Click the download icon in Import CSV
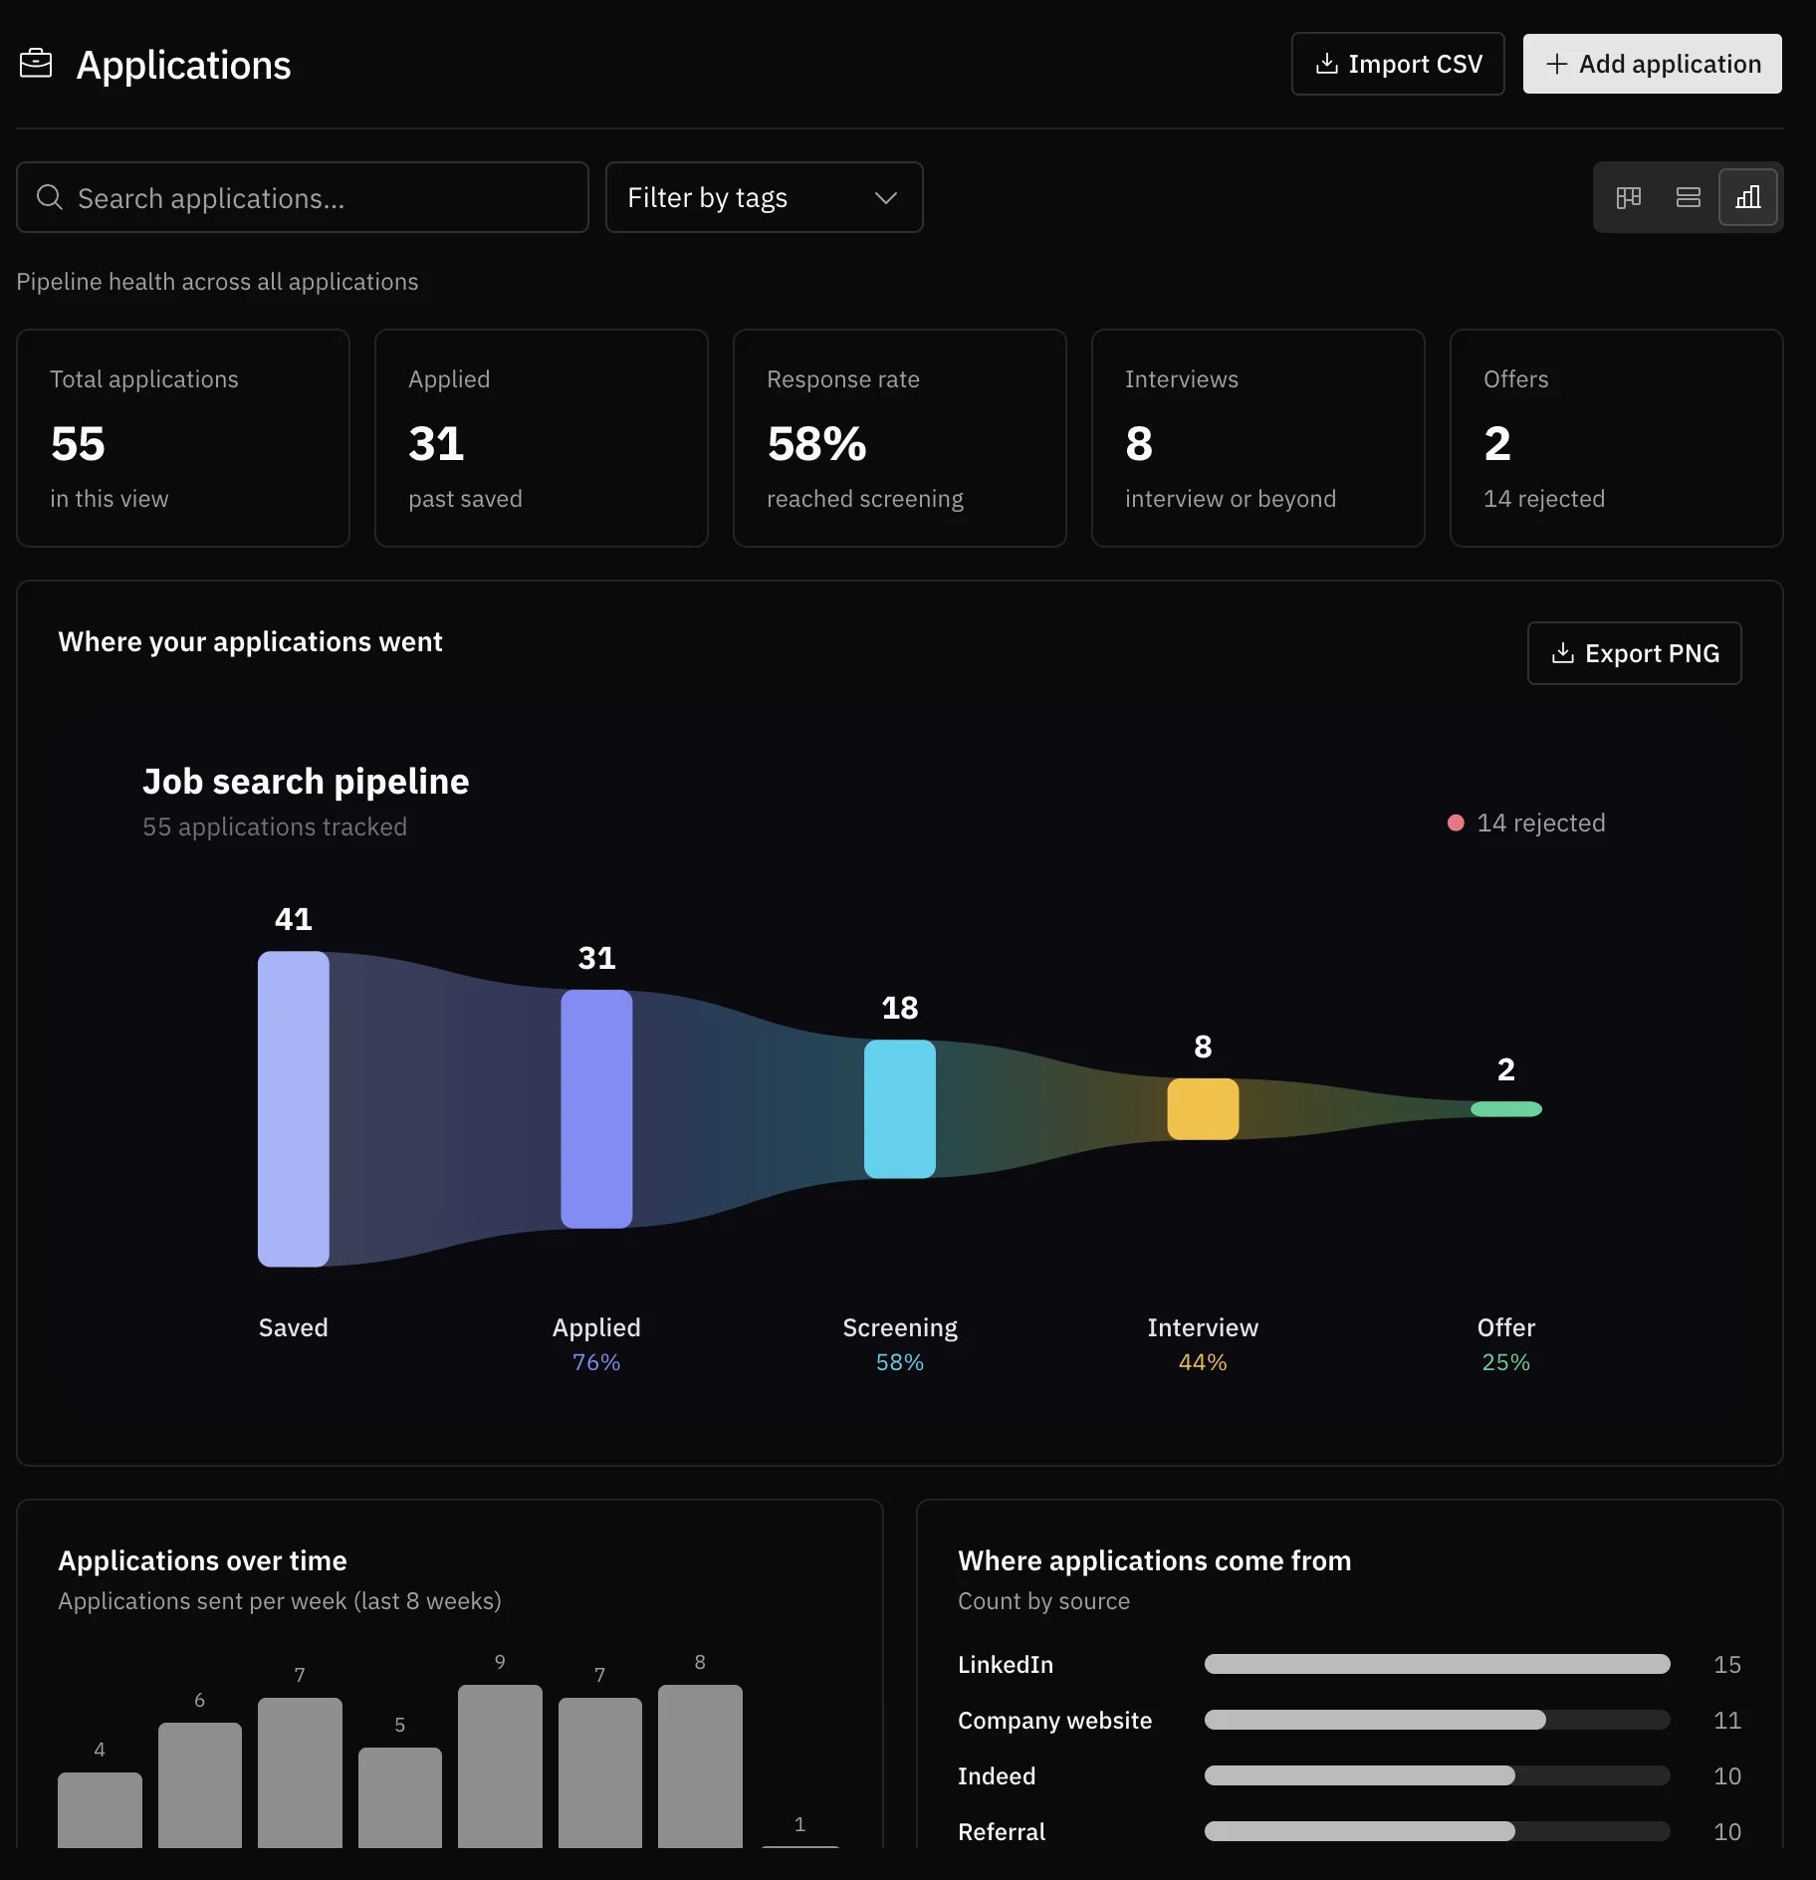Screen dimensions: 1816x1880 point(1327,64)
